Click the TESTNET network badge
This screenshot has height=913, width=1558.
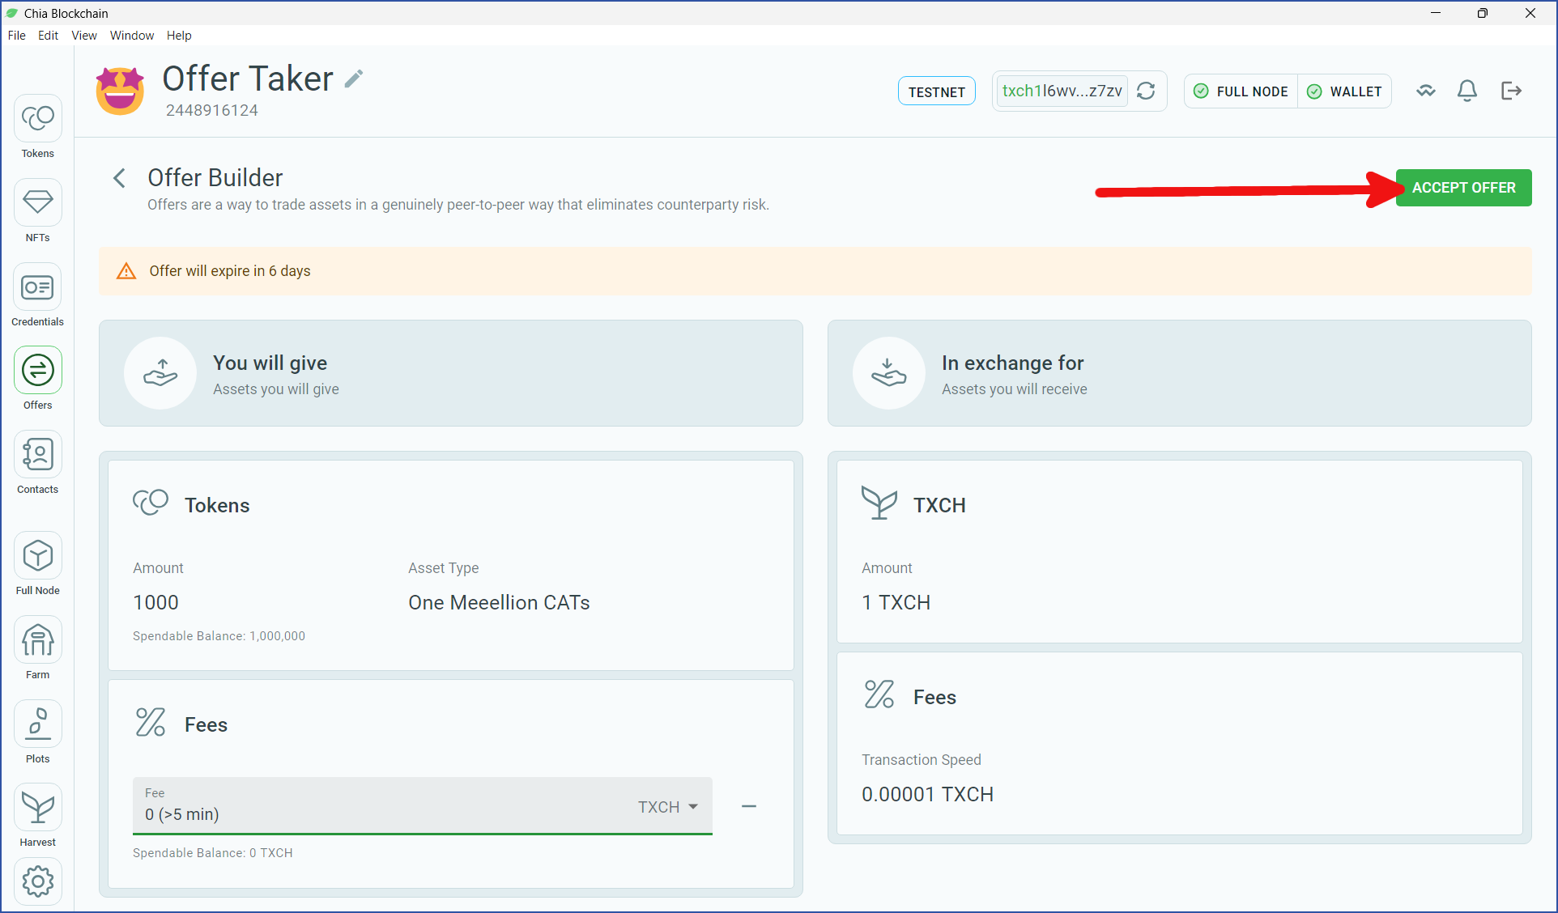click(x=937, y=91)
